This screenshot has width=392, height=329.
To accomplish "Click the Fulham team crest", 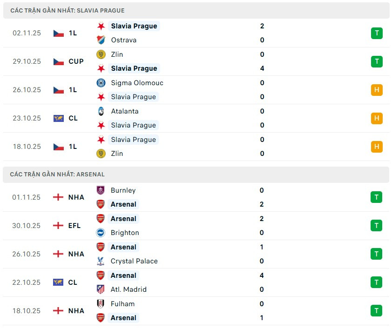I will [101, 304].
